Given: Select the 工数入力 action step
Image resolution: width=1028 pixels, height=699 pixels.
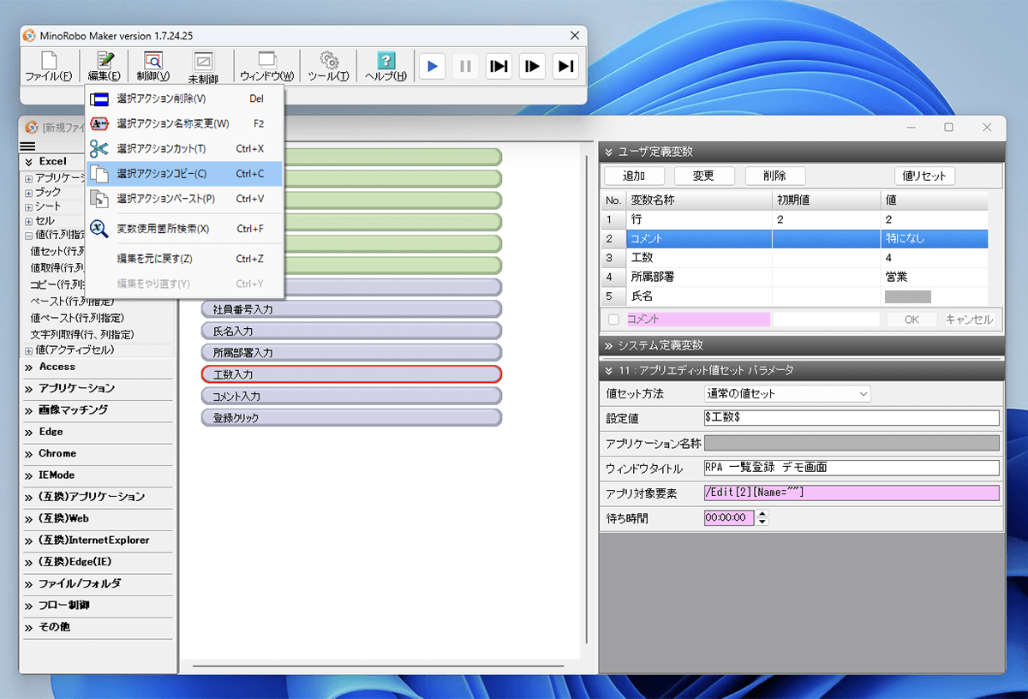Looking at the screenshot, I should pos(351,374).
